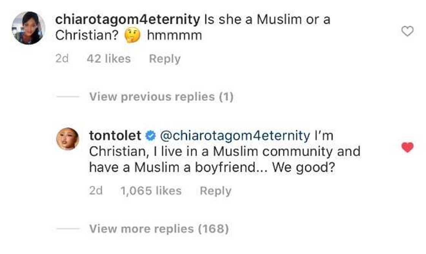
Task: Reply to tontolet's comment
Action: click(x=215, y=191)
